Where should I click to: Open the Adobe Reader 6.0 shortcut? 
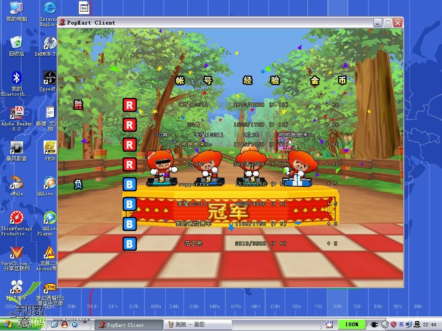point(17,119)
